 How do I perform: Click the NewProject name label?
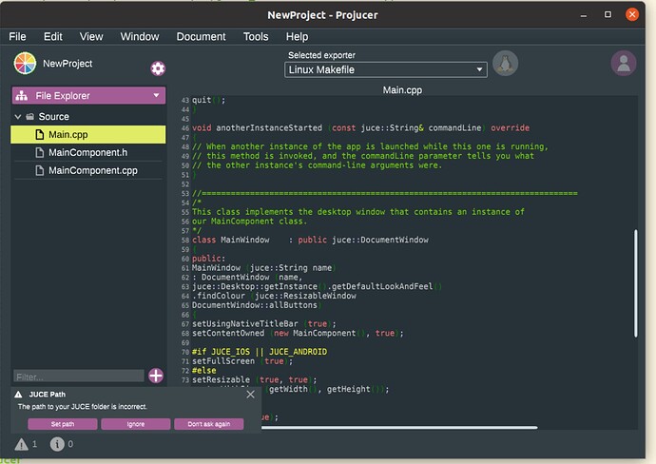point(68,64)
